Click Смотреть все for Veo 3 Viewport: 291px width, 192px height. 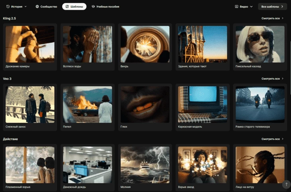[273, 79]
